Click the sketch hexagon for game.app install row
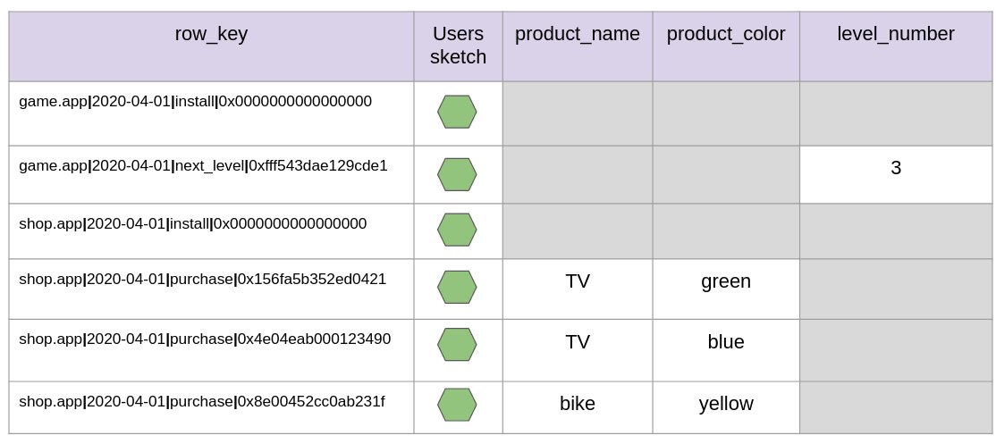The width and height of the screenshot is (996, 444). point(457,113)
